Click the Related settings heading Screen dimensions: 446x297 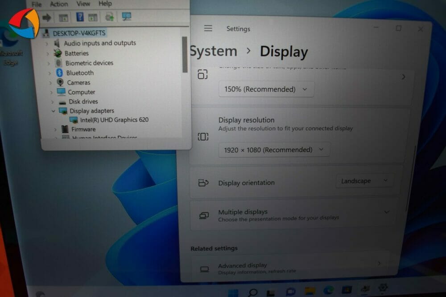(x=214, y=248)
